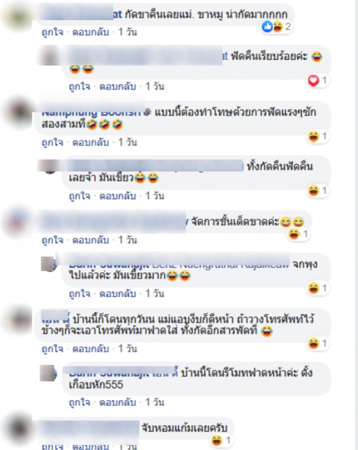Viewport: 358px width, 450px height.
Task: Open haha reaction on มันเขี้ยวมาก reply
Action: [318, 288]
